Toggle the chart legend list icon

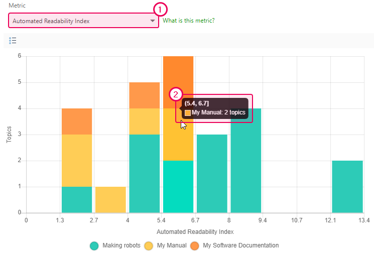pos(13,41)
